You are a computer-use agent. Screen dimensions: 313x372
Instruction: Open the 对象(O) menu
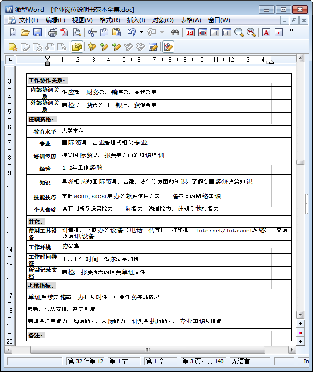point(163,20)
